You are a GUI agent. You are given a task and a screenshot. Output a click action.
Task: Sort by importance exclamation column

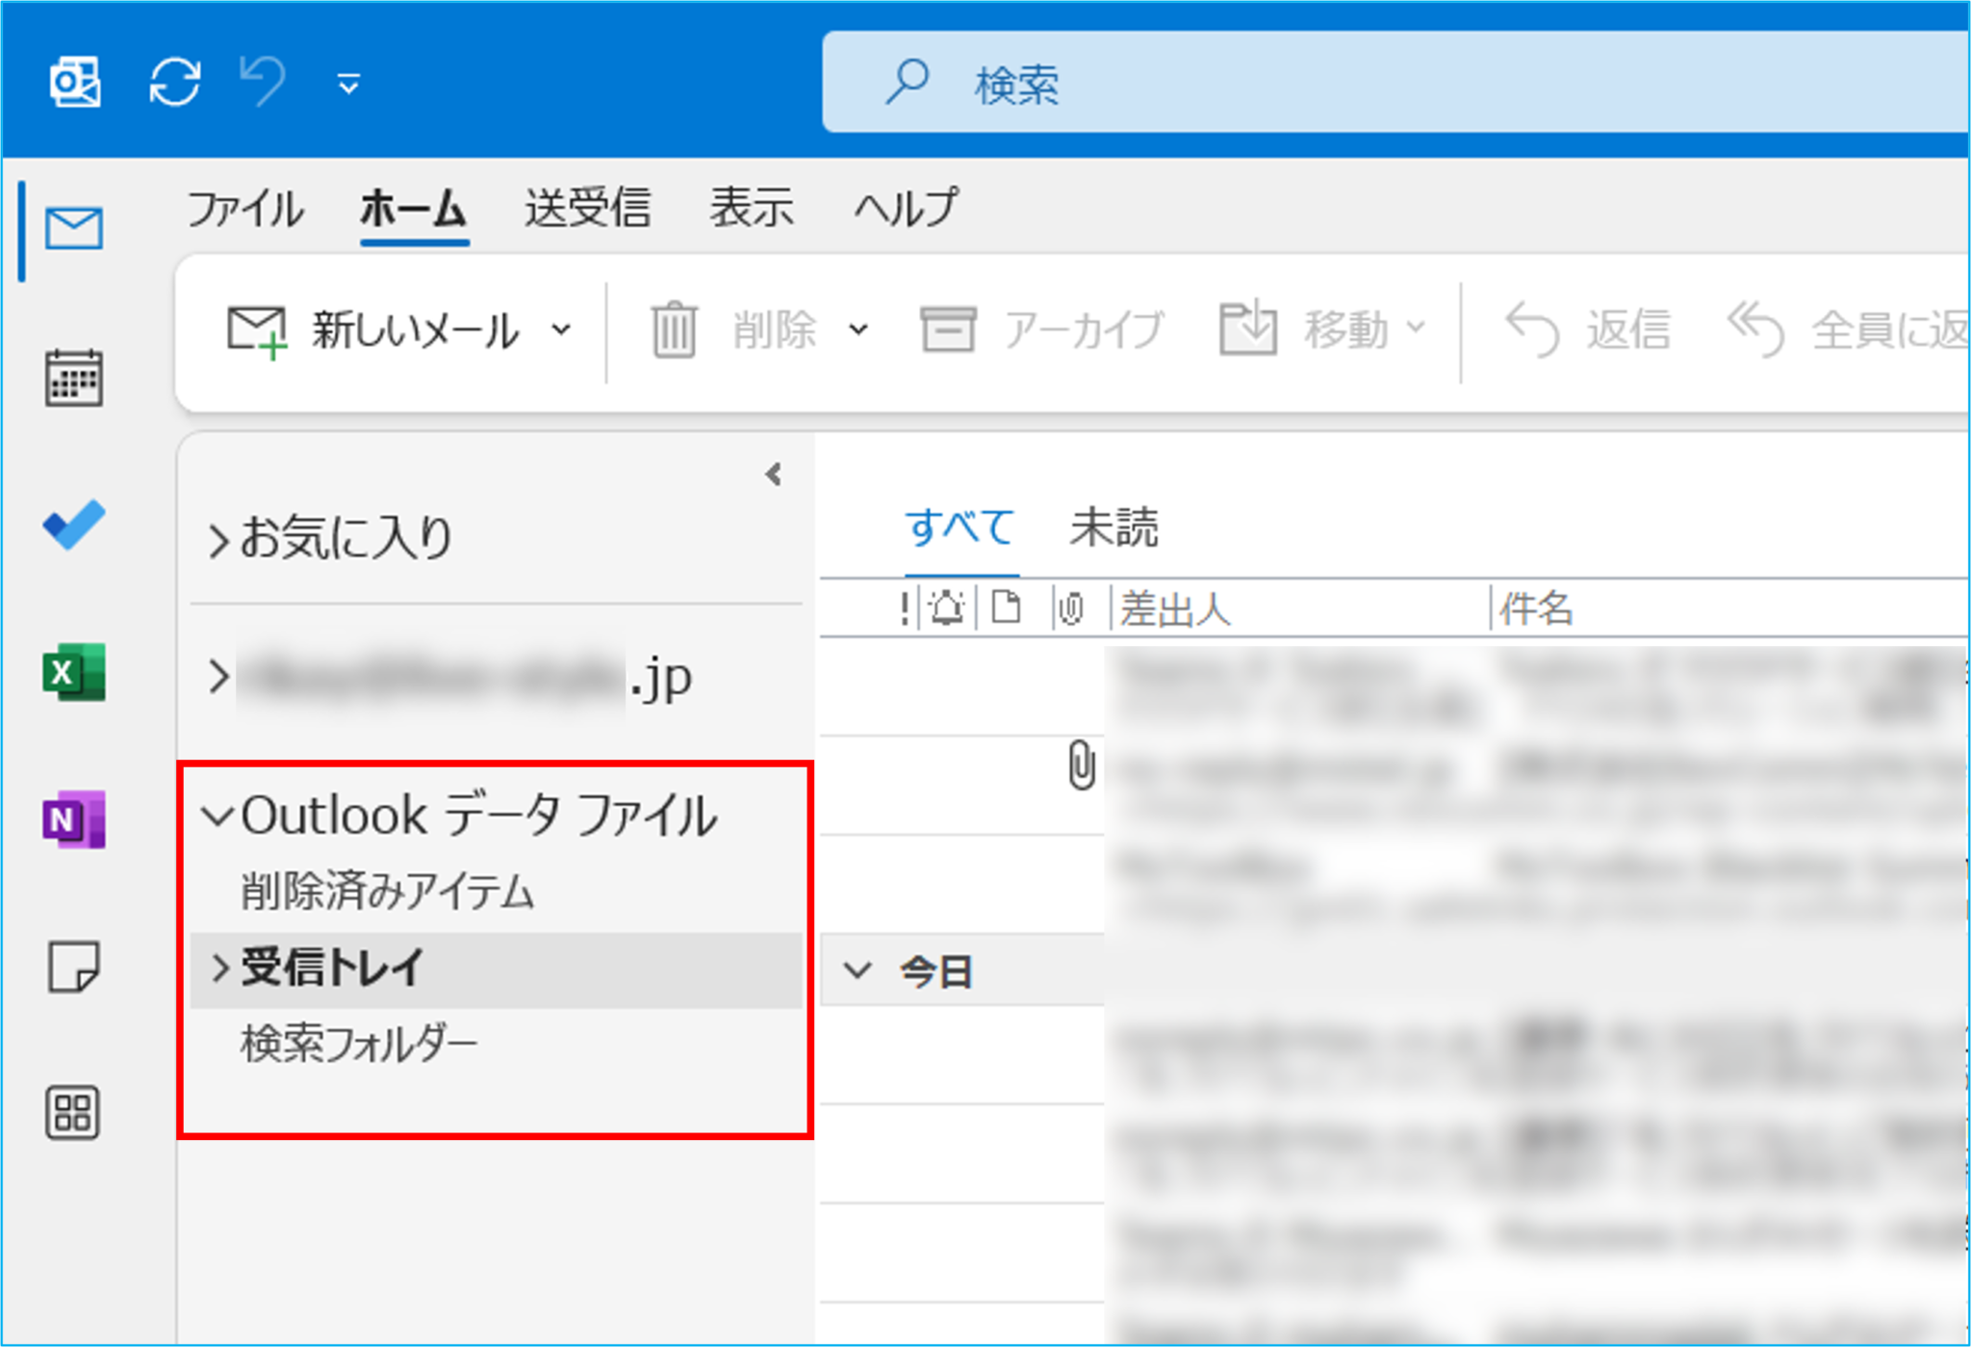coord(905,609)
